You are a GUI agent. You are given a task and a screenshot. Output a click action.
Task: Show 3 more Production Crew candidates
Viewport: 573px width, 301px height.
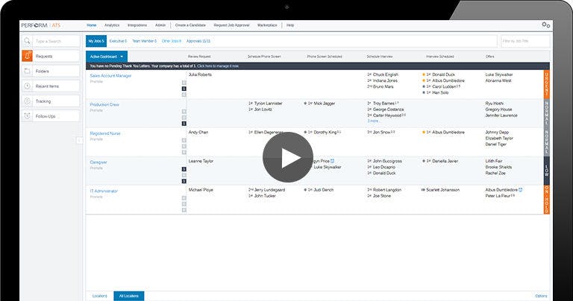point(373,121)
